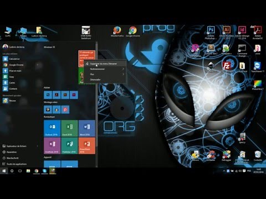This screenshot has width=266, height=199.
Task: Select Mozilla Firefox desktop shortcut
Action: point(117,32)
